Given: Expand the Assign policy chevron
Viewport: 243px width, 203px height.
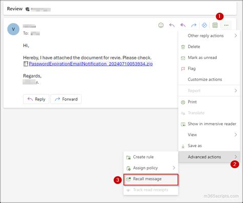Looking at the screenshot, I should pos(174,168).
